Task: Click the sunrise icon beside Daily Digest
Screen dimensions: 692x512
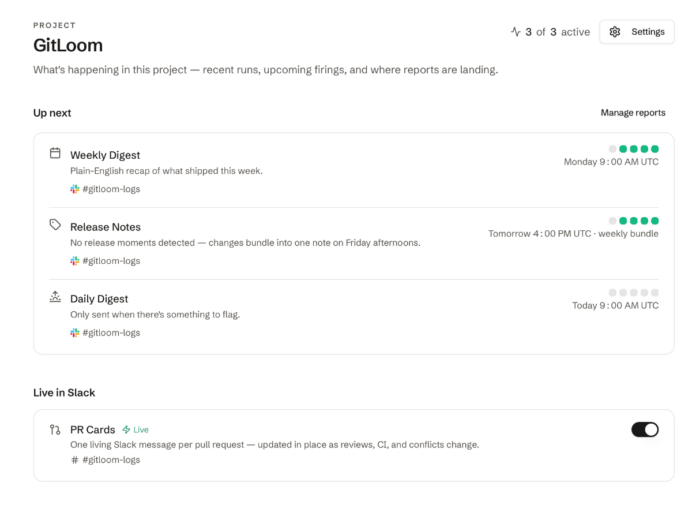Action: coord(55,297)
